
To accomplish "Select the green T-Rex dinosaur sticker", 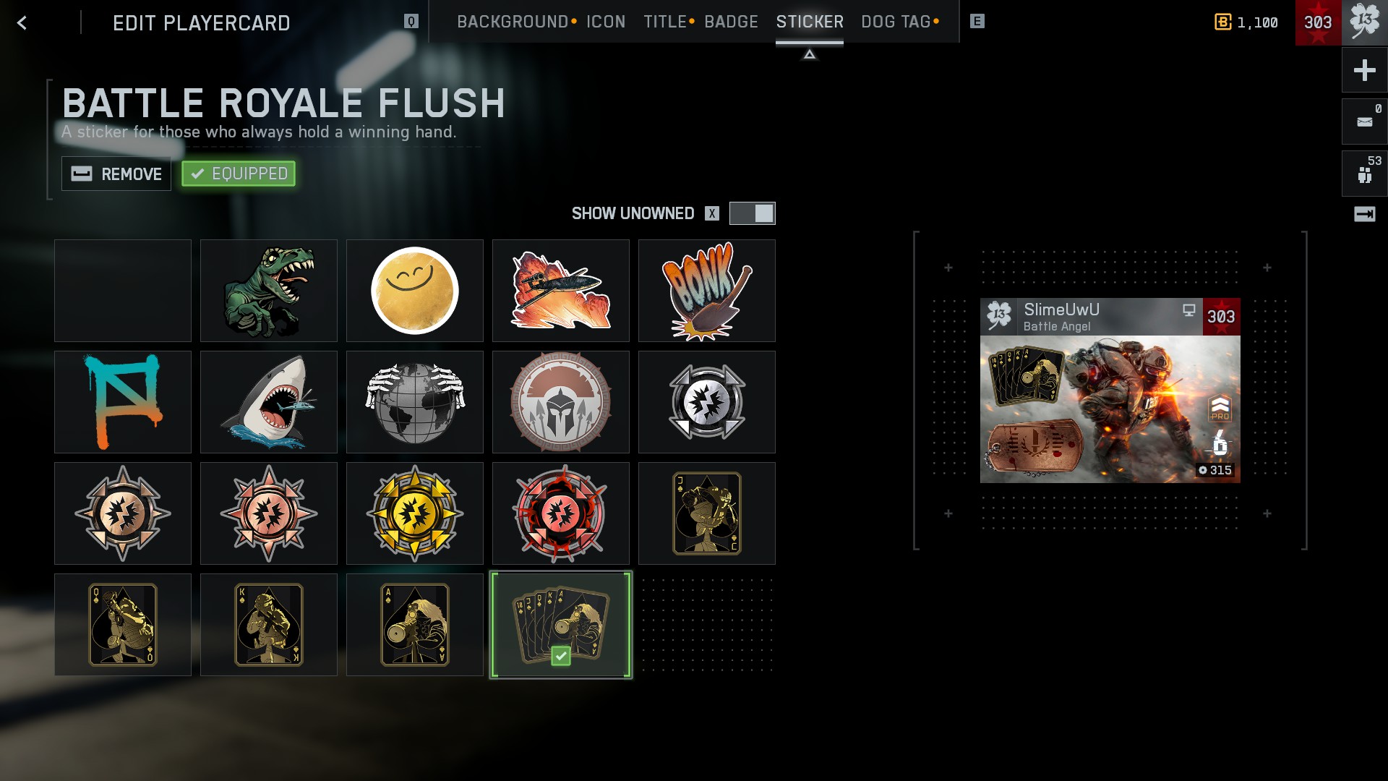I will tap(269, 291).
